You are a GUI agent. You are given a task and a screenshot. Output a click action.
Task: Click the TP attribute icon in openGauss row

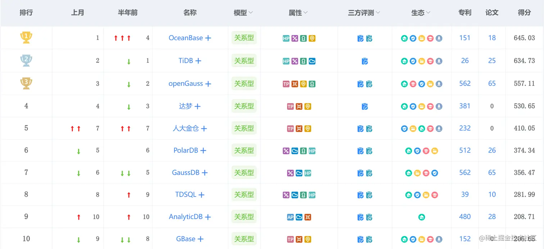[x=286, y=84]
